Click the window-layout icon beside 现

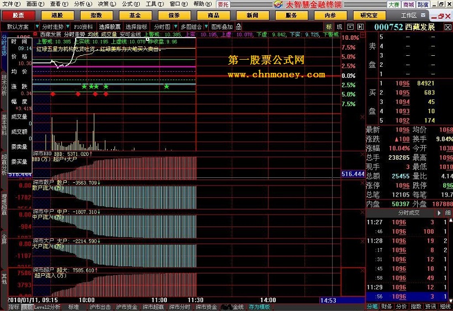350,27
